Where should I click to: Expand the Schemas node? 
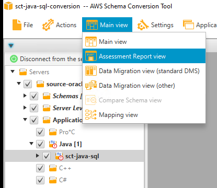pyautogui.click(x=25, y=96)
